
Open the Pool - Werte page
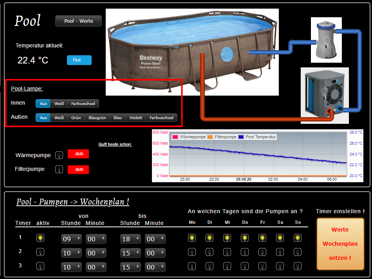(79, 21)
